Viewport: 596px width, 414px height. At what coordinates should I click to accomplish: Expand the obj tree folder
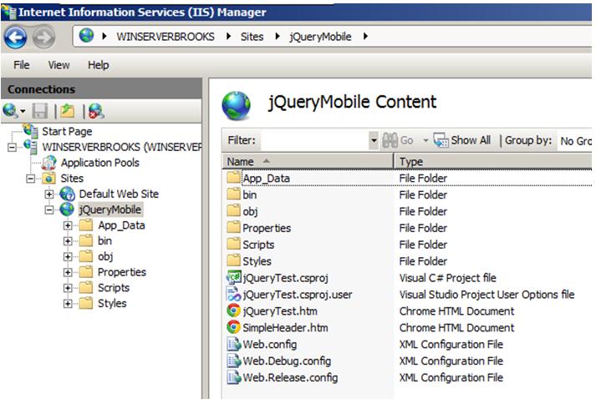tap(68, 257)
